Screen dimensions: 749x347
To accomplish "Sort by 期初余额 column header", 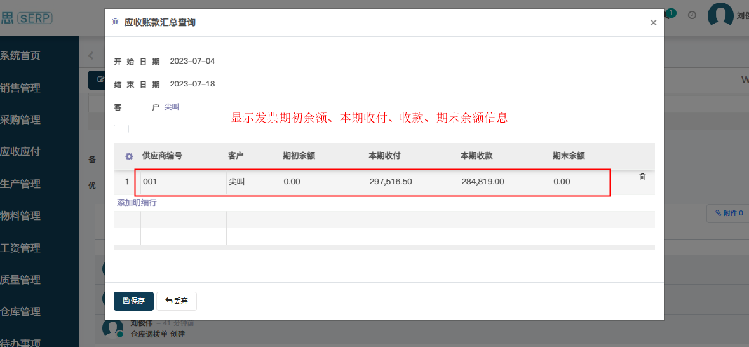I will click(299, 156).
